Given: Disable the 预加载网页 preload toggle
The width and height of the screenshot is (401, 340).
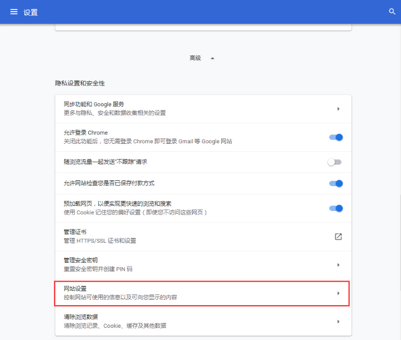Looking at the screenshot, I should tap(336, 208).
